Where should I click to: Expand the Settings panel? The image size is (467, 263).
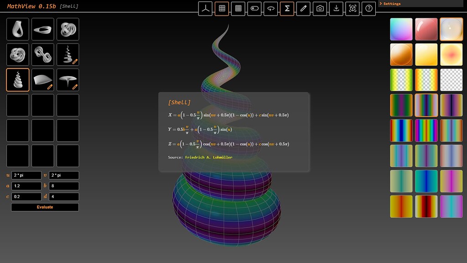[392, 3]
